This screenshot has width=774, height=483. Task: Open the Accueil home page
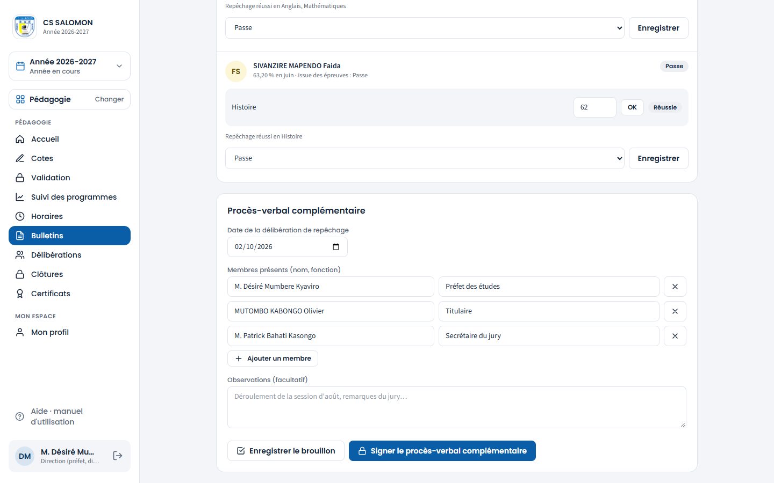tap(69, 139)
